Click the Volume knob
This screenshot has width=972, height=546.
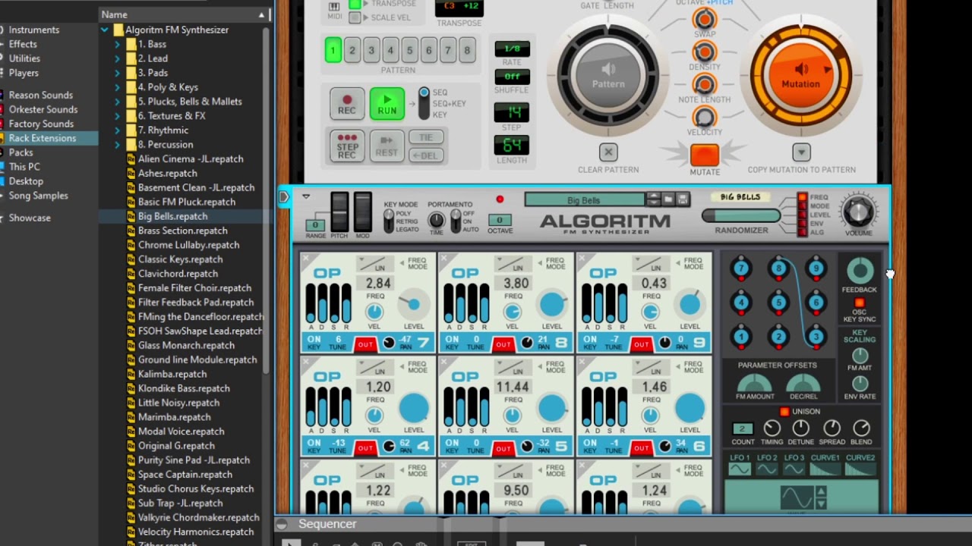point(859,212)
